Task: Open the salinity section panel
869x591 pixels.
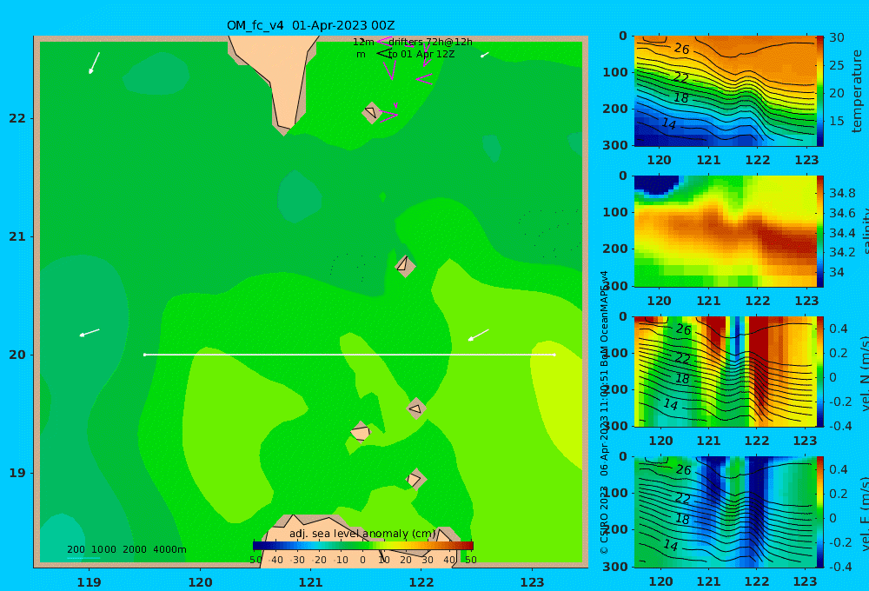Action: click(725, 231)
